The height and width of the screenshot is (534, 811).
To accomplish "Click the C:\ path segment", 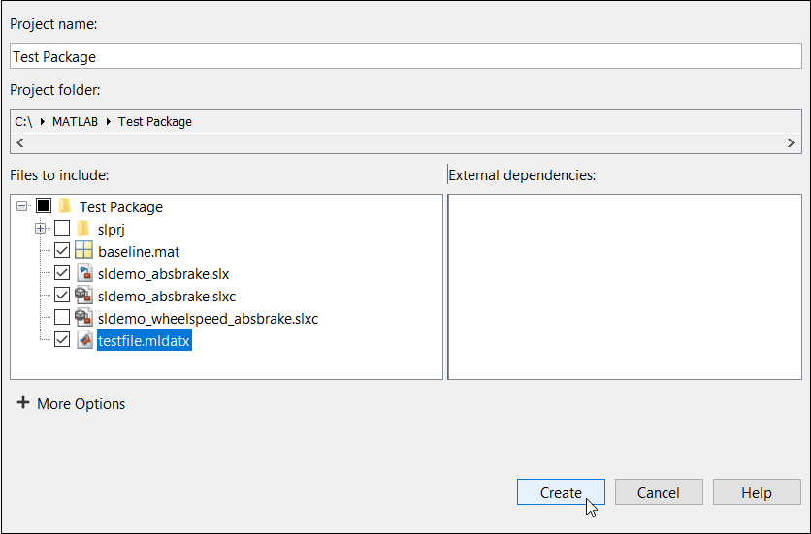I will tap(24, 122).
